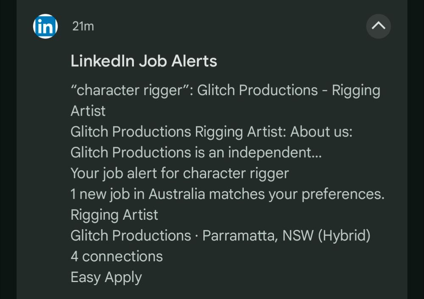Viewport: 424px width, 299px height.
Task: Tap the LinkedIn app icon
Action: point(45,26)
